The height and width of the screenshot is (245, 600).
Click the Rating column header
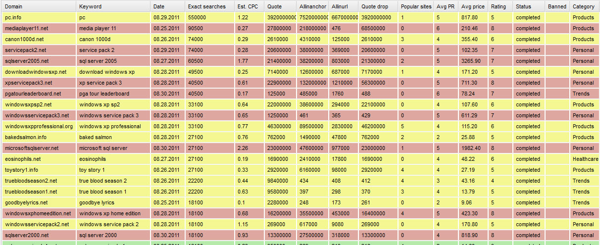pos(500,6)
